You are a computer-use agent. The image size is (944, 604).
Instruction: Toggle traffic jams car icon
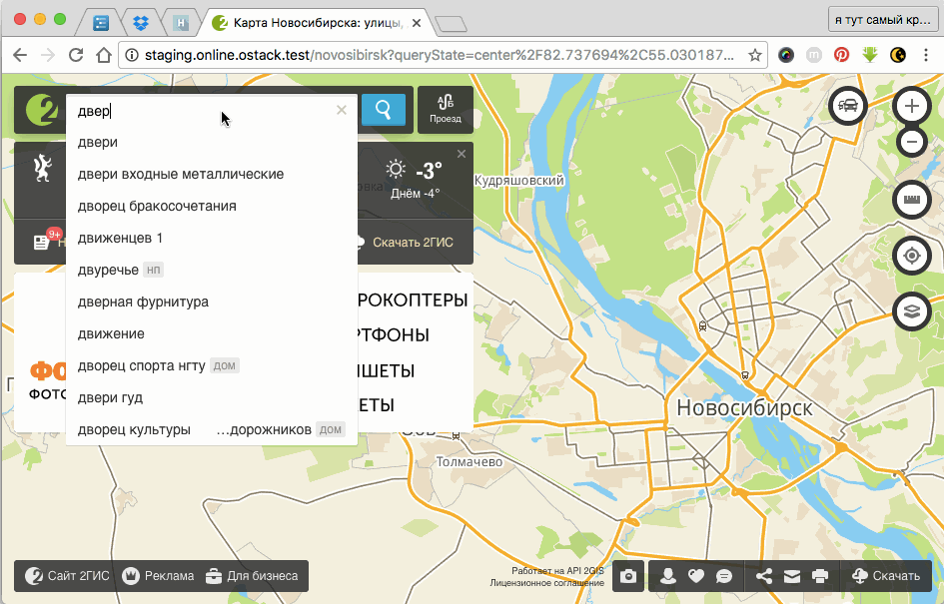coord(848,106)
